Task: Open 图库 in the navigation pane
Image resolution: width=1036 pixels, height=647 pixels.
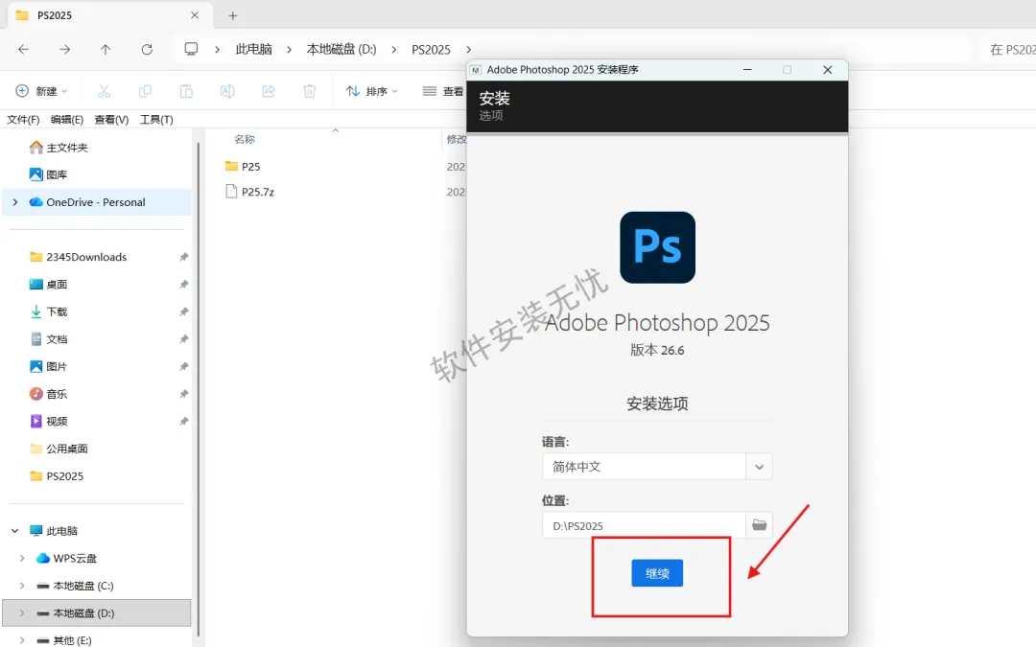Action: point(48,174)
